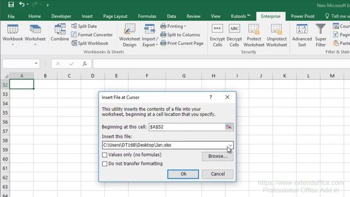350x197 pixels.
Task: Open the Super Filter tool
Action: pos(320,36)
